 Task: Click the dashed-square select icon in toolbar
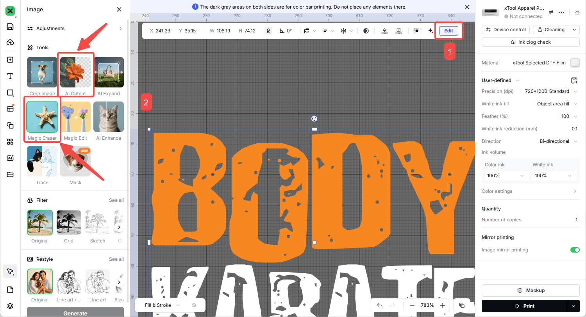pyautogui.click(x=417, y=31)
